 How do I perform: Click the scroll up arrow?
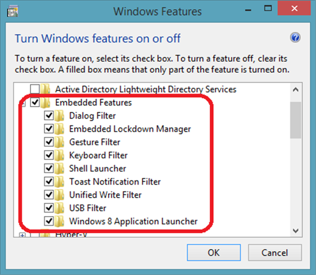tap(296, 89)
